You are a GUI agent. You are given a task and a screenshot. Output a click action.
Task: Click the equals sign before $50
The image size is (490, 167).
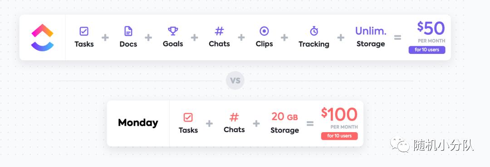click(397, 38)
